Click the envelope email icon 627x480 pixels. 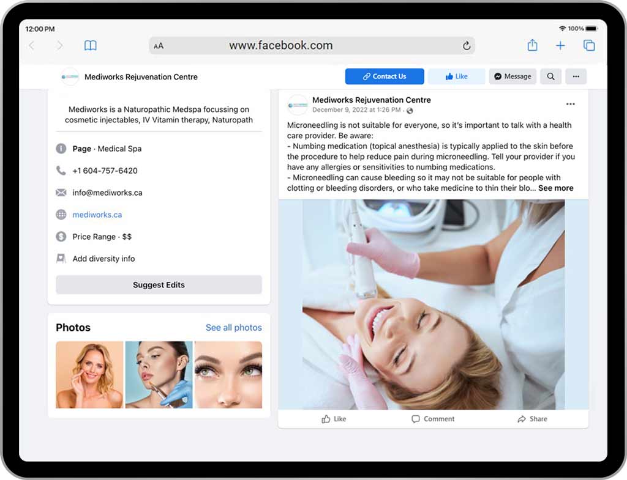coord(61,193)
